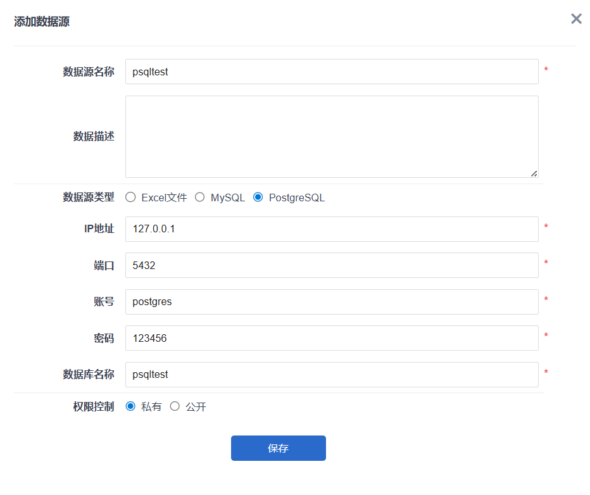Click the 数据源类型 label text
Image resolution: width=590 pixels, height=495 pixels.
coord(89,197)
